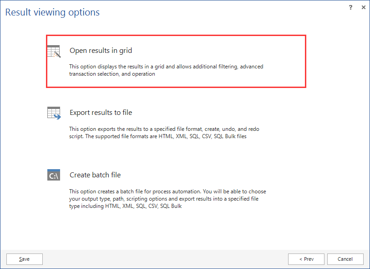
Task: Go back using the '< Prev' button
Action: (x=306, y=259)
